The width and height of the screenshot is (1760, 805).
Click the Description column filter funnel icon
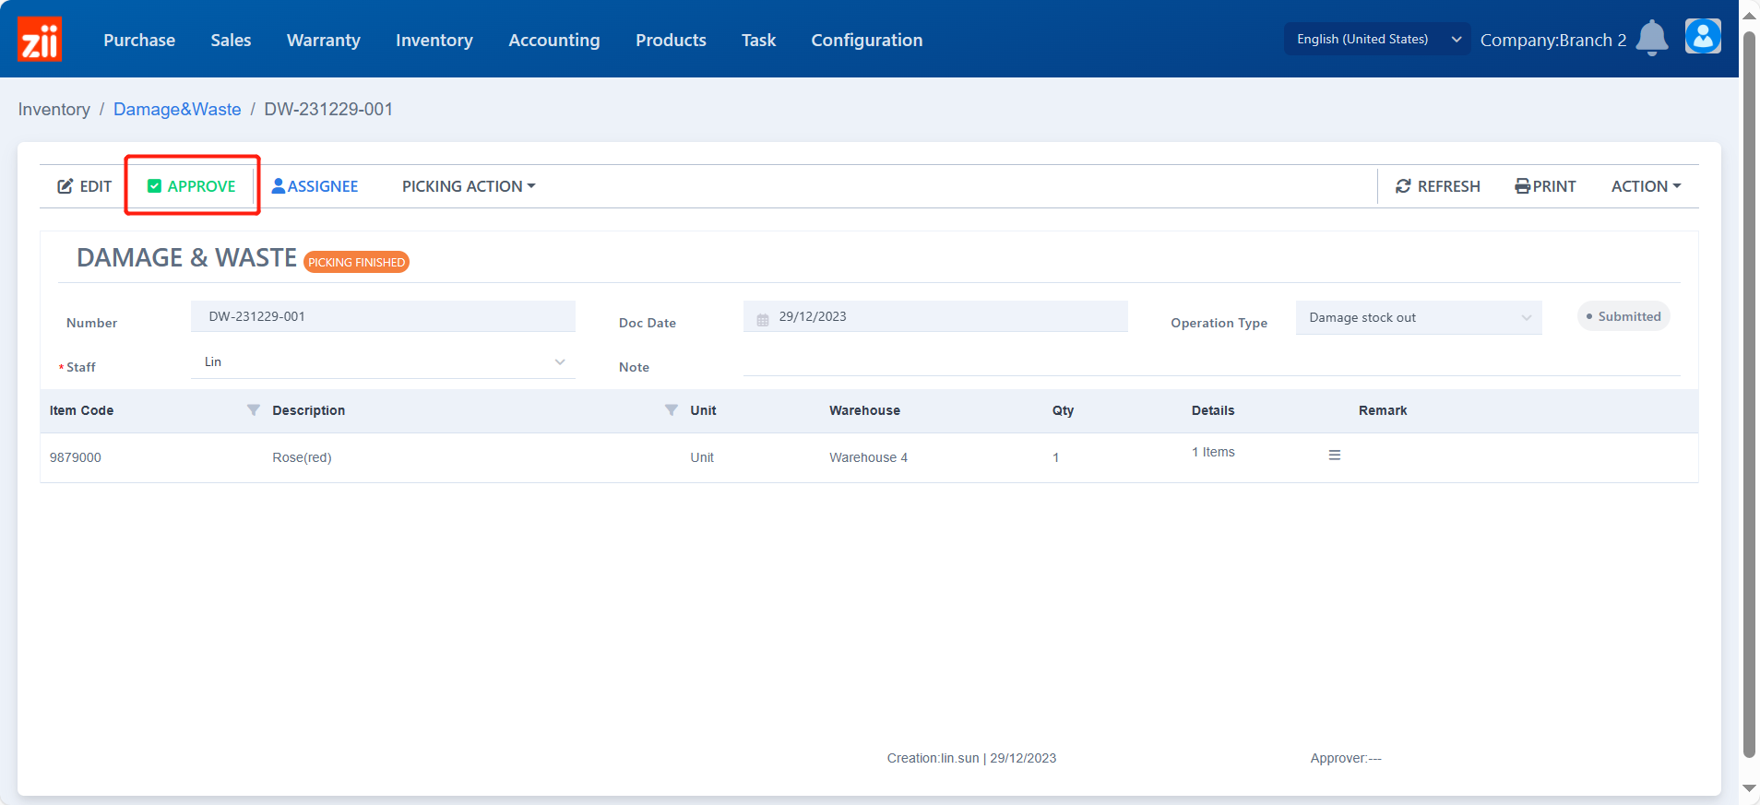pos(672,410)
